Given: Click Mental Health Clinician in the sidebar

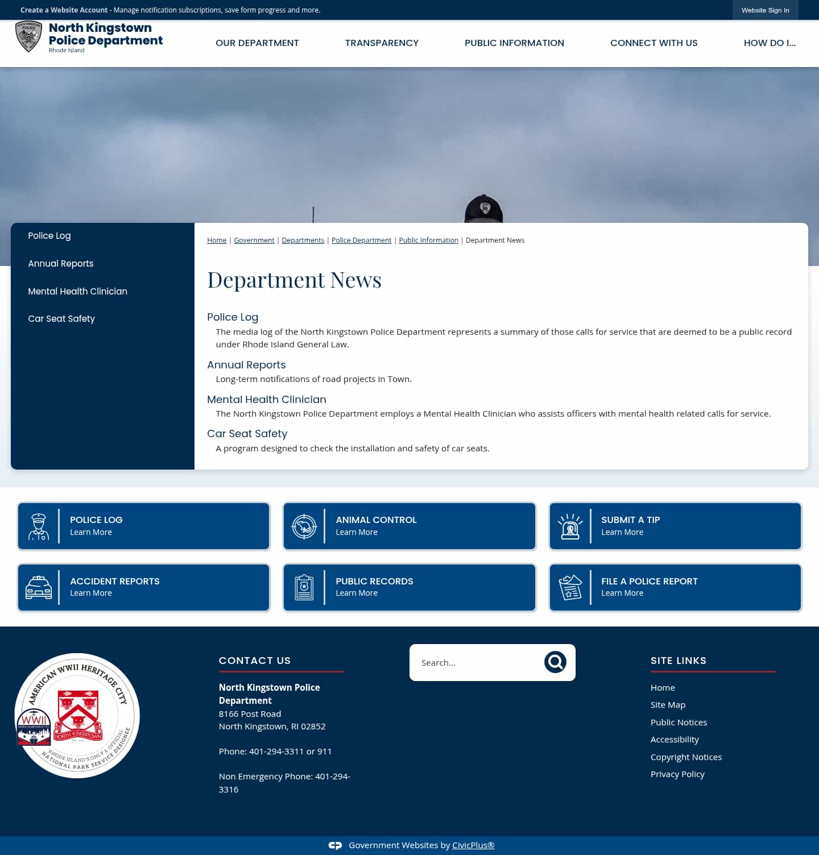Looking at the screenshot, I should point(77,291).
